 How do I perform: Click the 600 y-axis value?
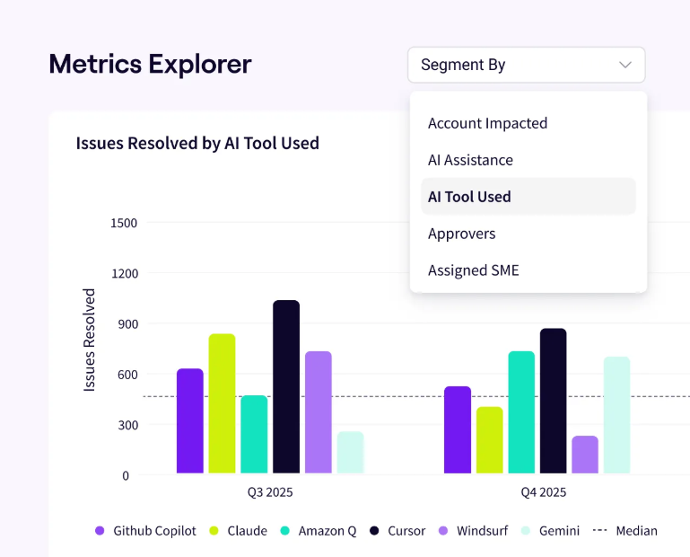pyautogui.click(x=128, y=375)
